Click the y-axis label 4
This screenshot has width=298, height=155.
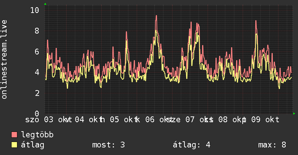pos(37,72)
